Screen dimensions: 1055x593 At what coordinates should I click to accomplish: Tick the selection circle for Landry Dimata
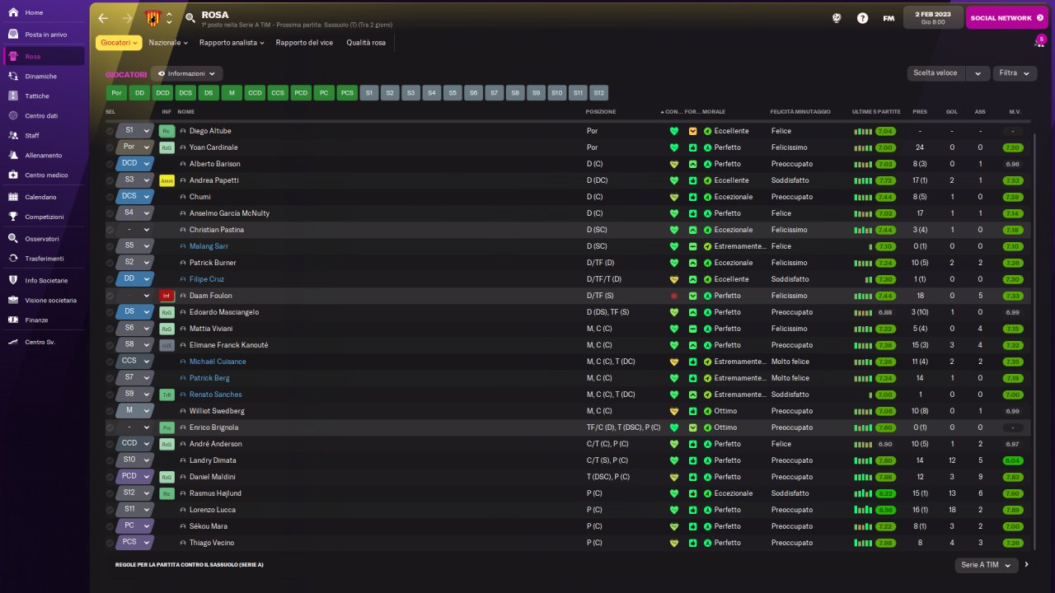click(110, 460)
